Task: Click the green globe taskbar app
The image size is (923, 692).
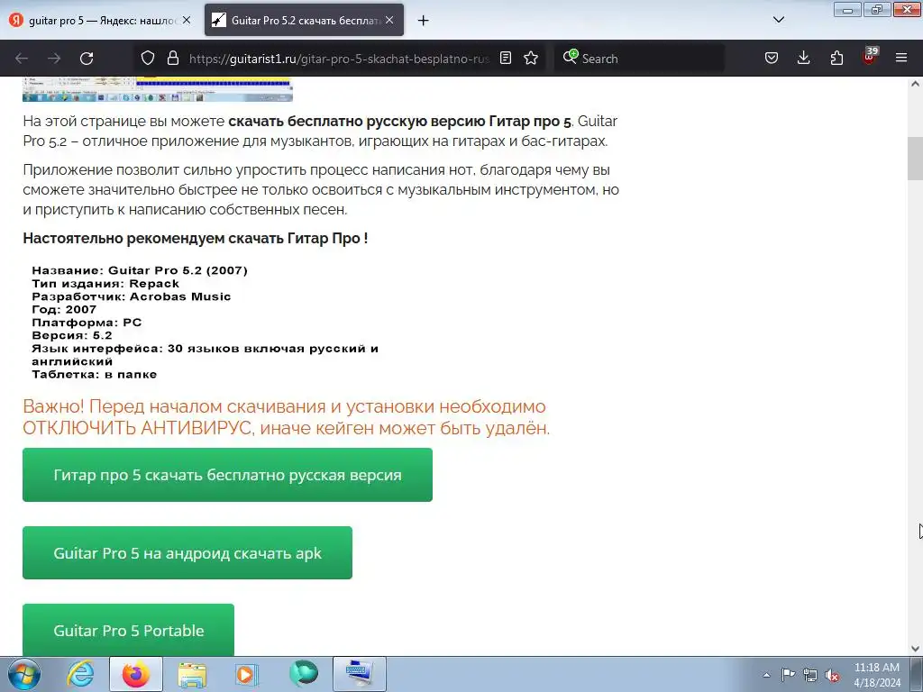Action: (x=303, y=673)
